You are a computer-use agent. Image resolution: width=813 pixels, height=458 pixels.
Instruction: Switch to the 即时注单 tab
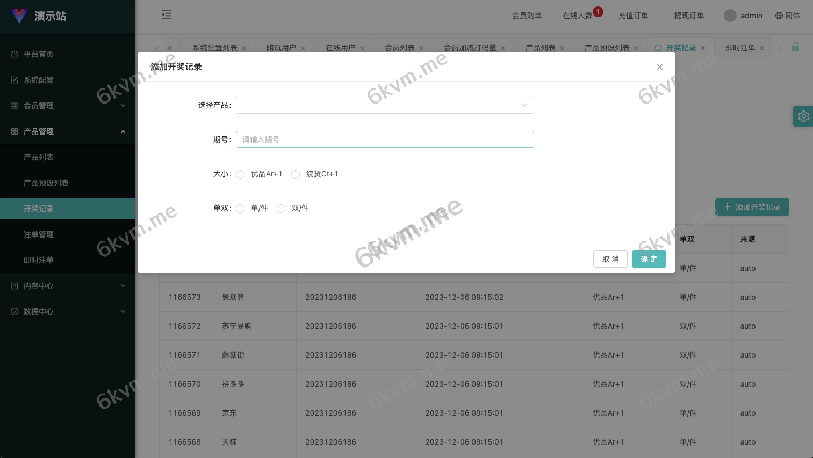pos(744,48)
